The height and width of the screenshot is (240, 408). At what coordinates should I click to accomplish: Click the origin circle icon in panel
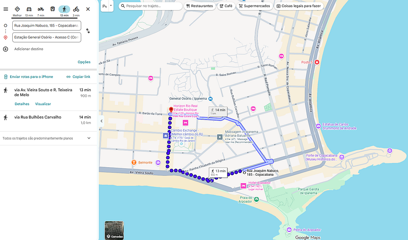tap(5, 25)
